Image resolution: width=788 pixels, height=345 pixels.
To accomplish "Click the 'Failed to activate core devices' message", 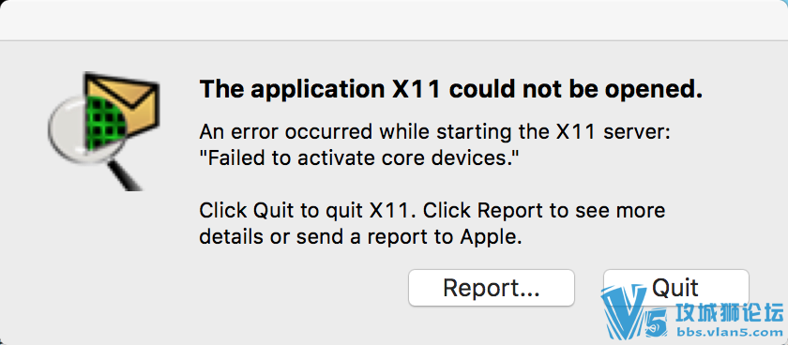I will [358, 159].
